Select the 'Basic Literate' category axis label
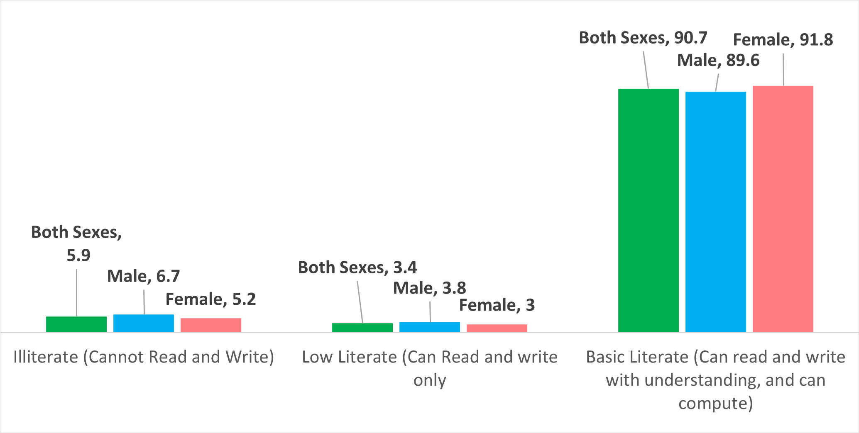Image resolution: width=859 pixels, height=433 pixels. (716, 380)
